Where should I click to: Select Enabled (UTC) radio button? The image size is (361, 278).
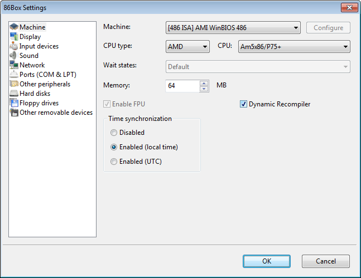click(114, 162)
